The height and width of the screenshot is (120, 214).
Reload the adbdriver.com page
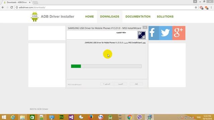click(12, 7)
